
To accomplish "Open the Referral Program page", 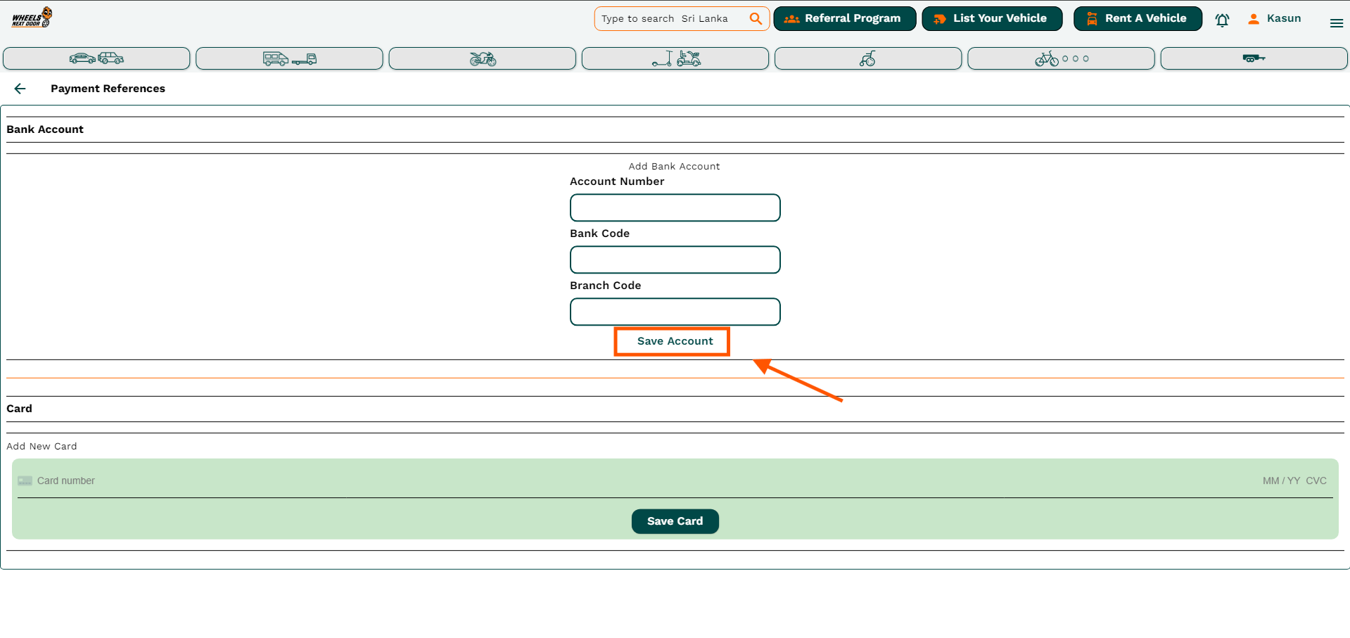I will coord(844,18).
